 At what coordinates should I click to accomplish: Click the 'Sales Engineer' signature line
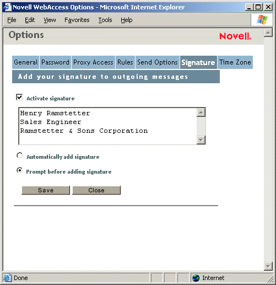click(51, 122)
